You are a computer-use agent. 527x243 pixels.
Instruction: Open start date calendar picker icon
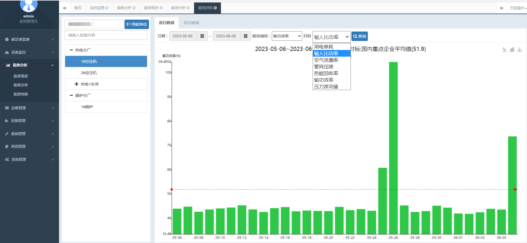coord(202,36)
